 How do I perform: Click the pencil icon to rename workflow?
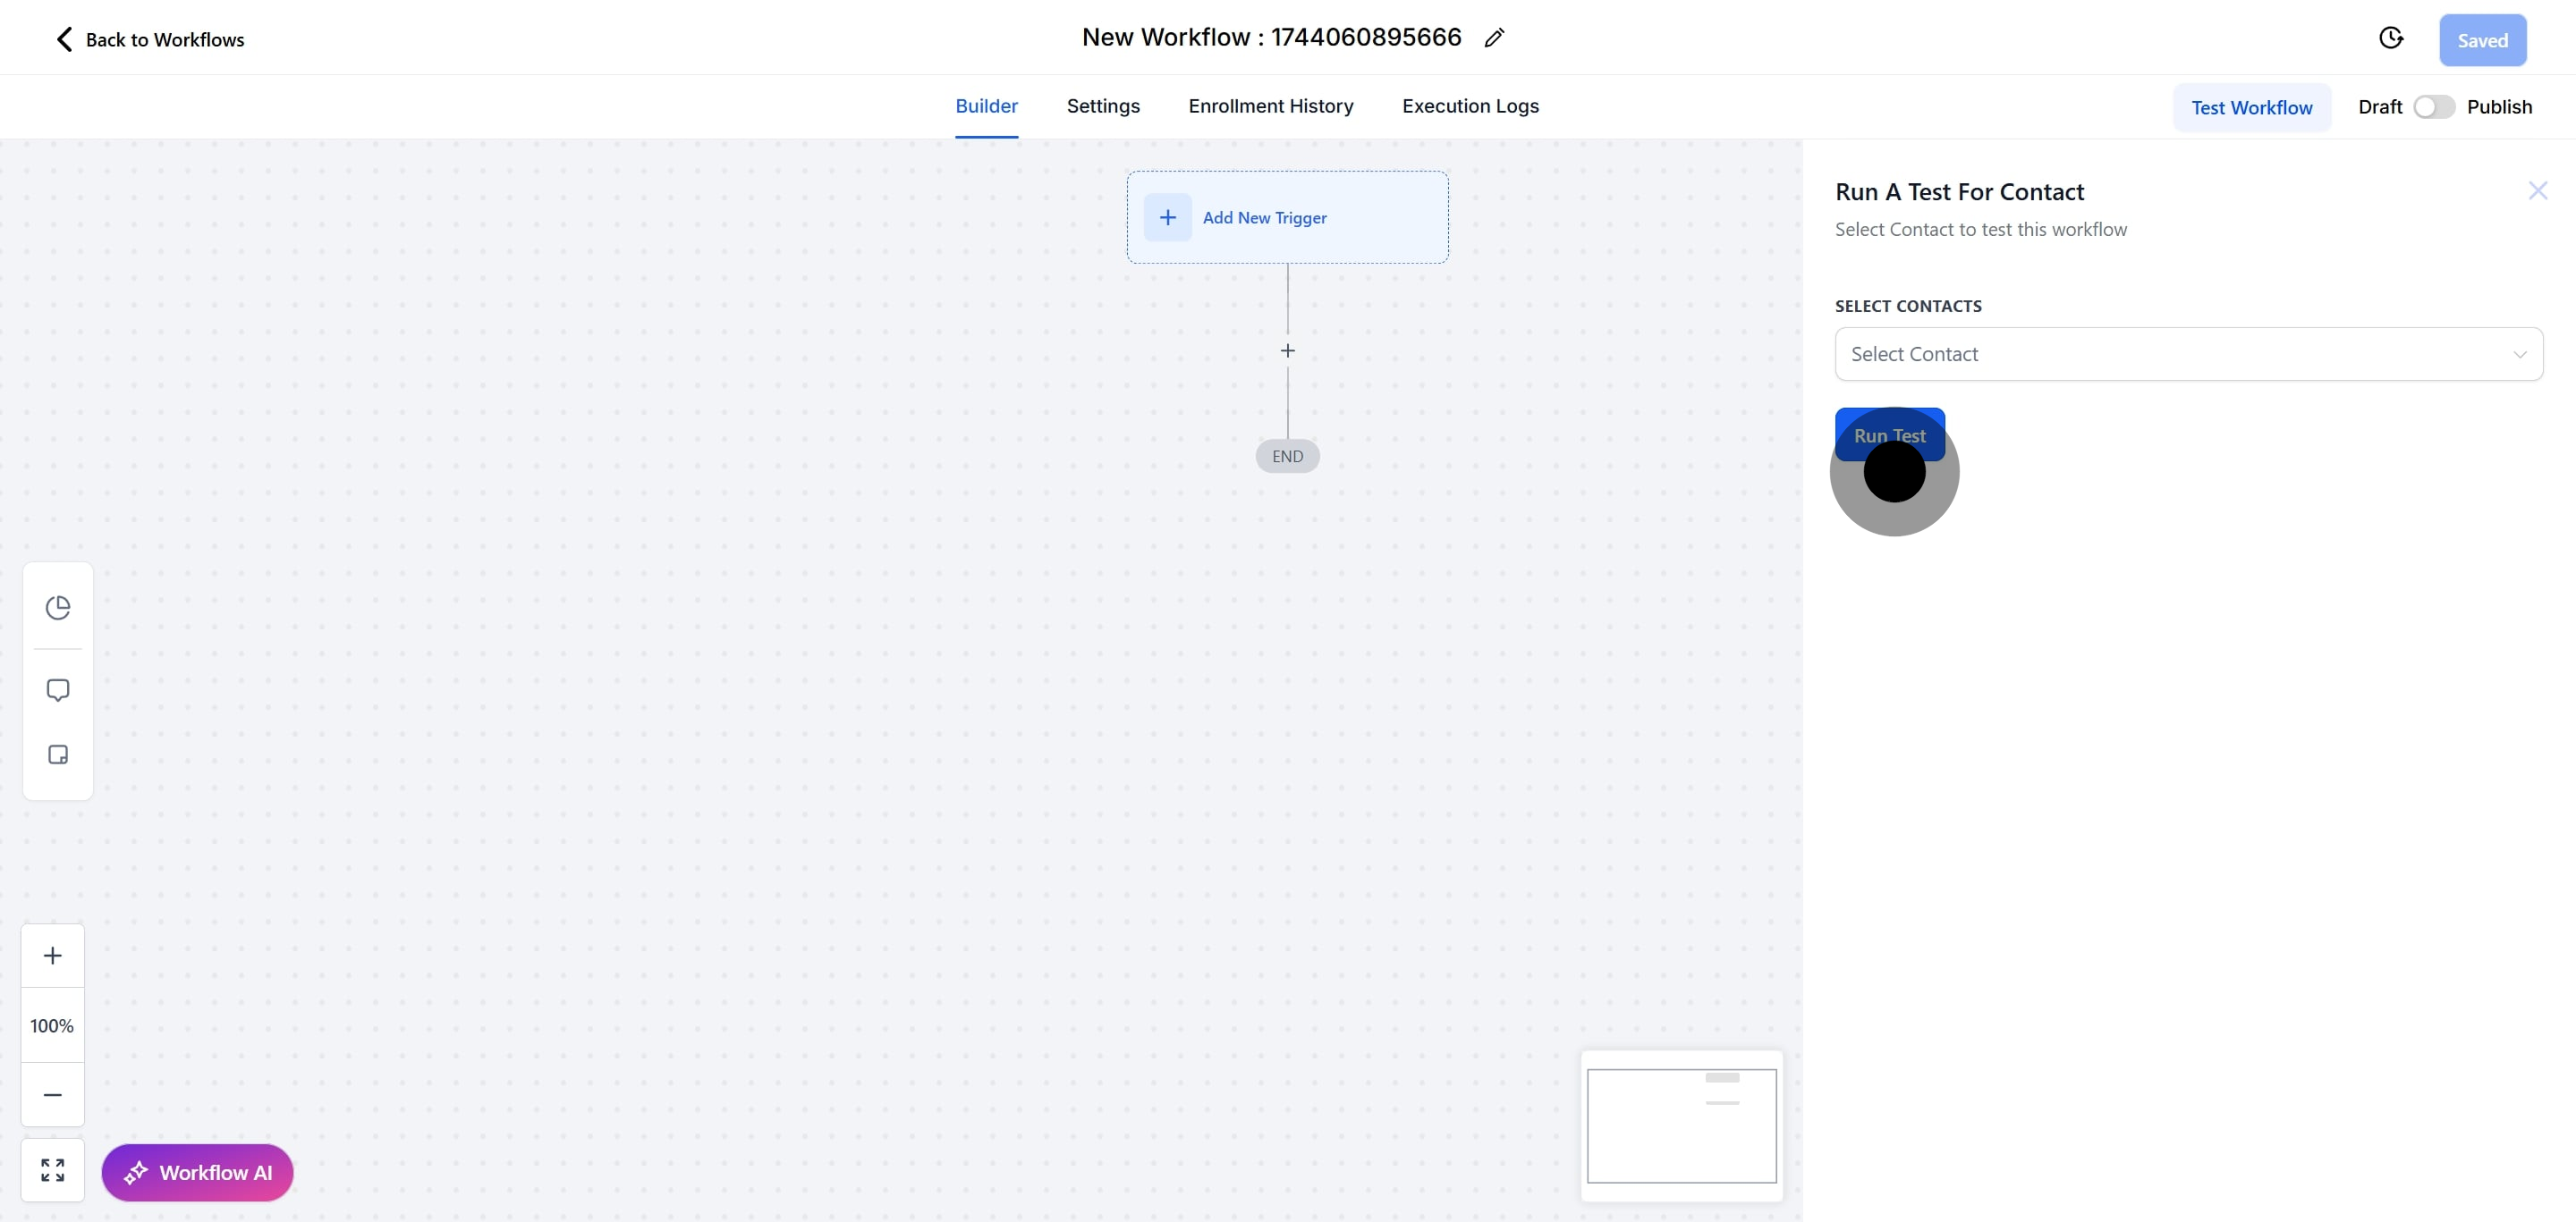coord(1494,38)
